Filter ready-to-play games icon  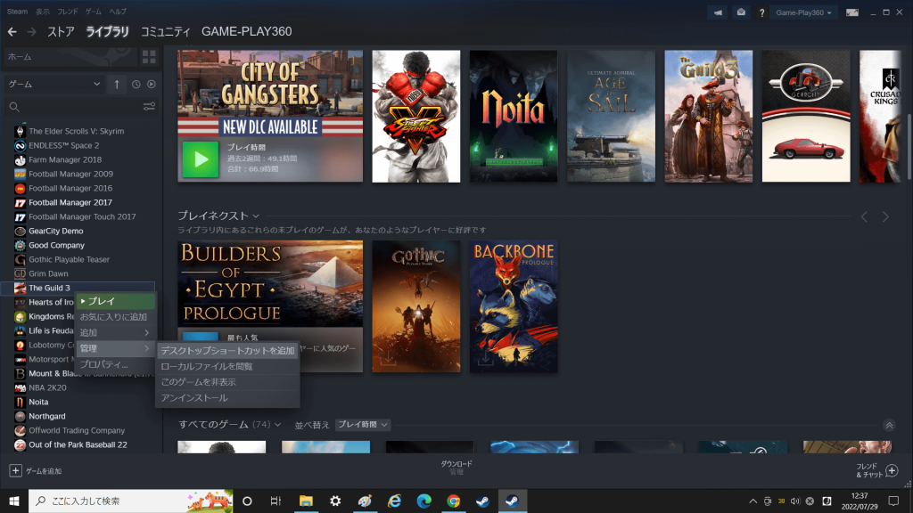[x=152, y=85]
